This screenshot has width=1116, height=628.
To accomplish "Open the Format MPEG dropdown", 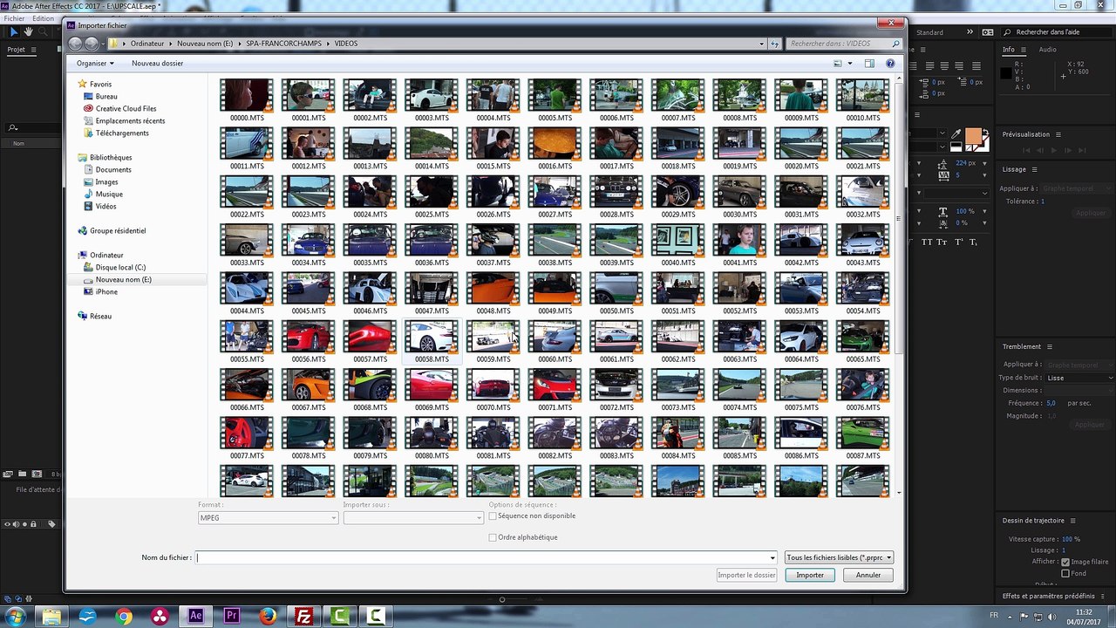I will 268,518.
